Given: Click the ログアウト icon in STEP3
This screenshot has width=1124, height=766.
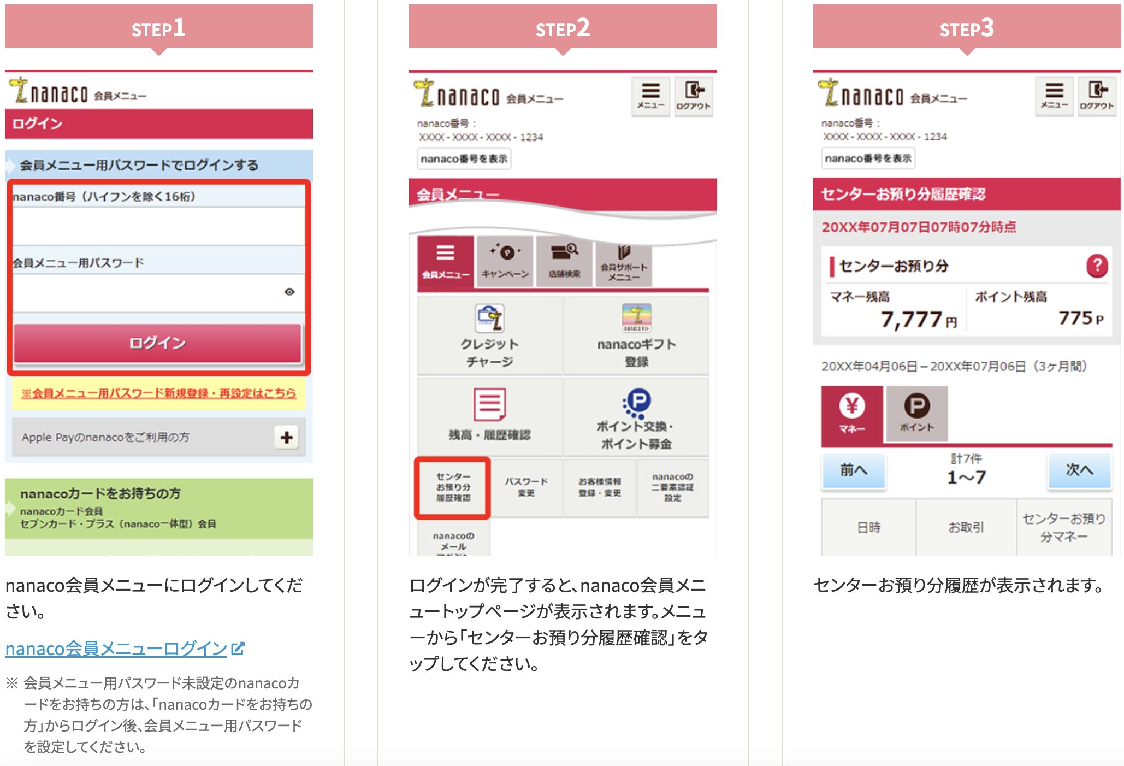Looking at the screenshot, I should tap(1097, 96).
